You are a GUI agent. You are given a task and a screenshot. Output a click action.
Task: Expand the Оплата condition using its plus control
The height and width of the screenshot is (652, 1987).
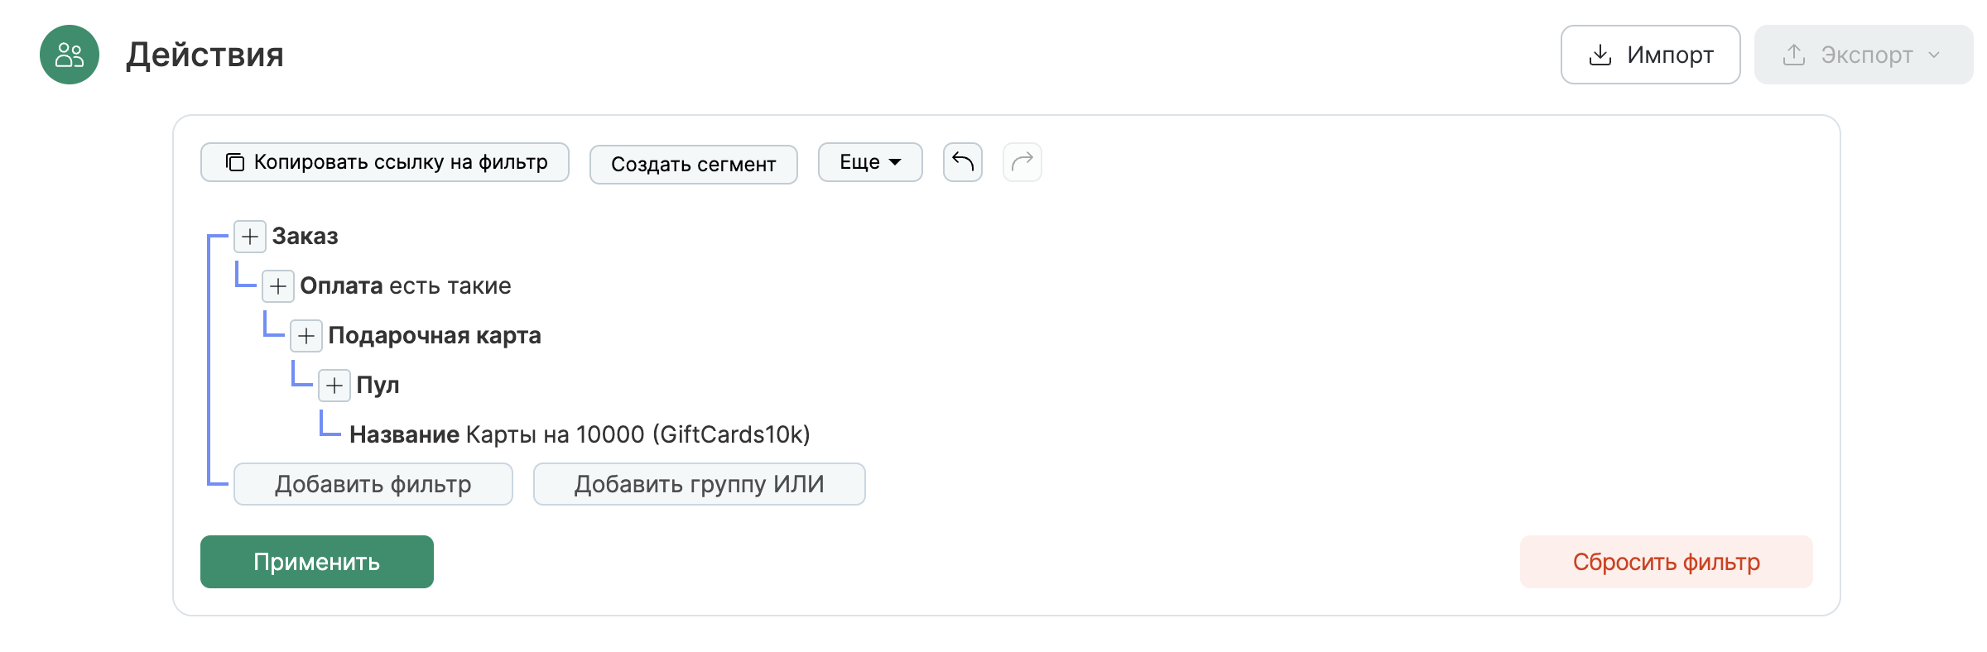click(x=277, y=286)
